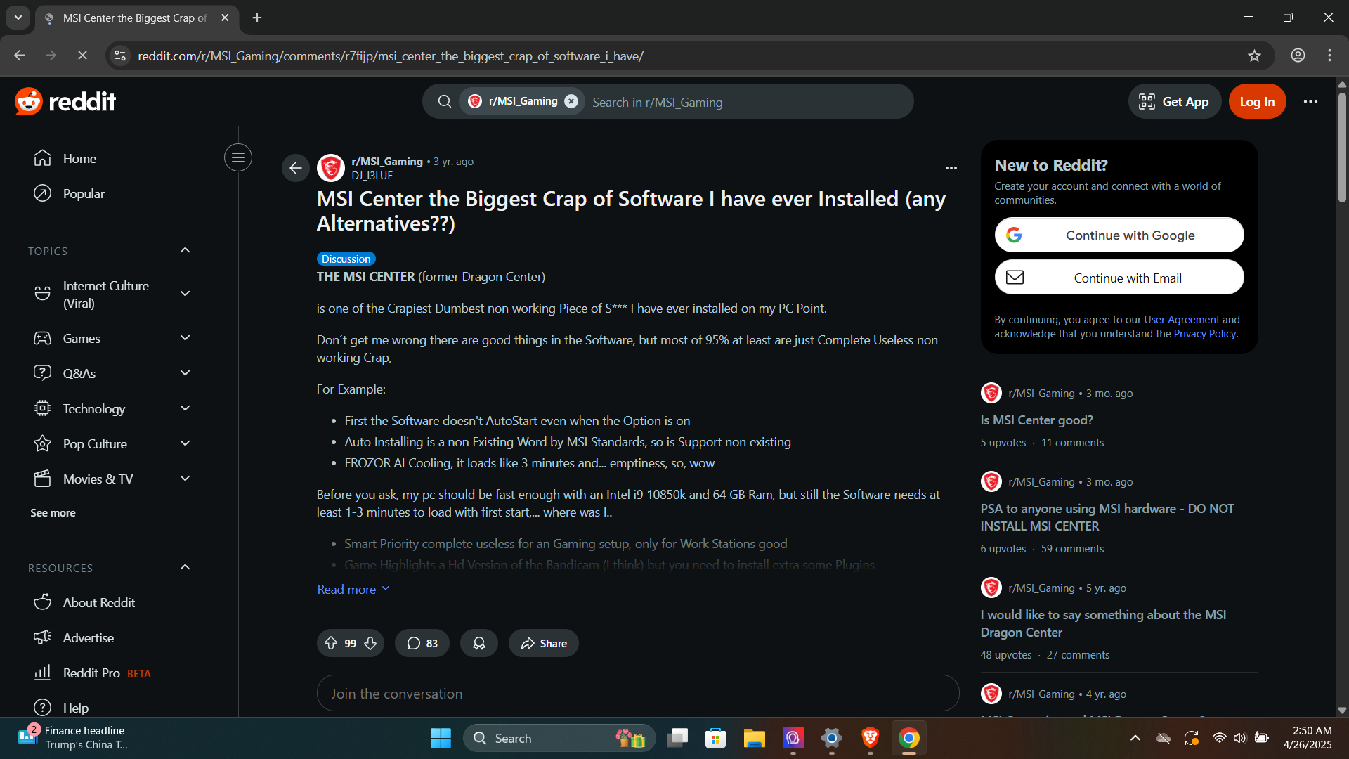Click the back arrow beside the post header

(296, 168)
